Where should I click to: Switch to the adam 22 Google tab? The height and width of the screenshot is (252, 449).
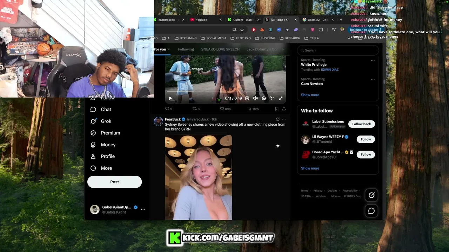point(318,20)
